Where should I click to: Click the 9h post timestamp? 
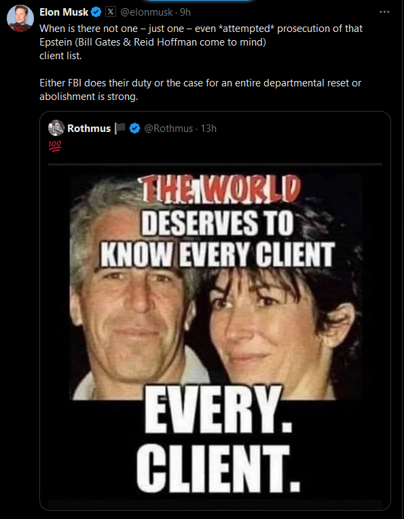coord(185,12)
